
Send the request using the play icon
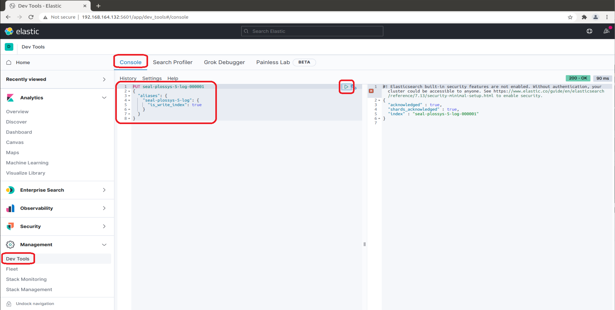346,87
